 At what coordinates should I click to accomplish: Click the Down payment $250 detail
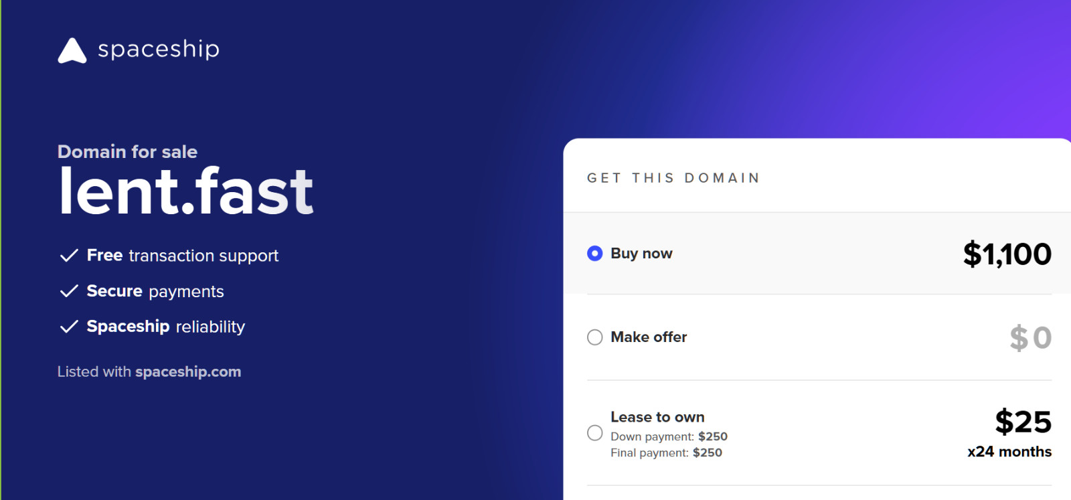point(669,436)
